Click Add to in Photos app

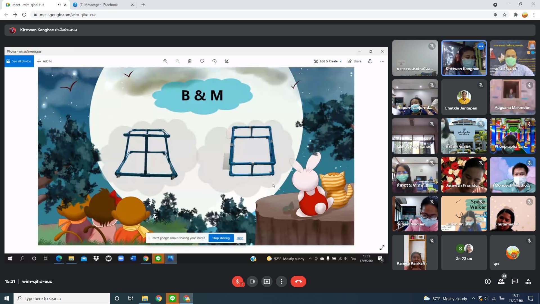click(44, 61)
